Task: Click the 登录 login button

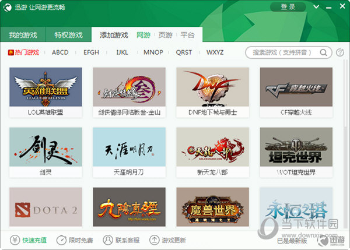Action: (x=288, y=7)
